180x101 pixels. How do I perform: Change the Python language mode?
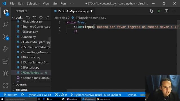click(x=132, y=95)
